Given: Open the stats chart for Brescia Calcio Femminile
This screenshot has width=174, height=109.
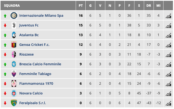Looking at the screenshot, I should (x=168, y=64).
